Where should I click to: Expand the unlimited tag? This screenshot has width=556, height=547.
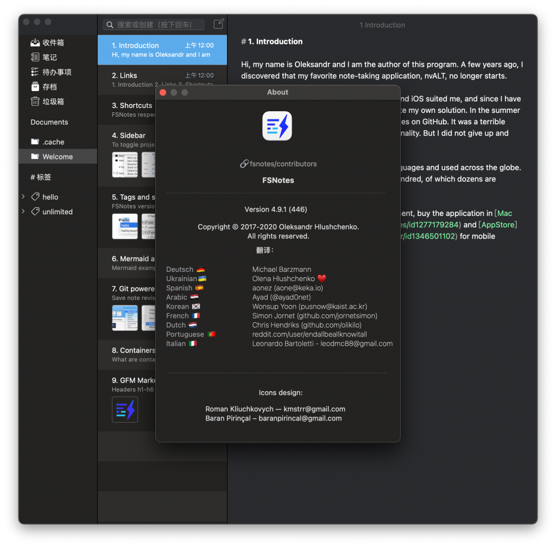[x=23, y=212]
